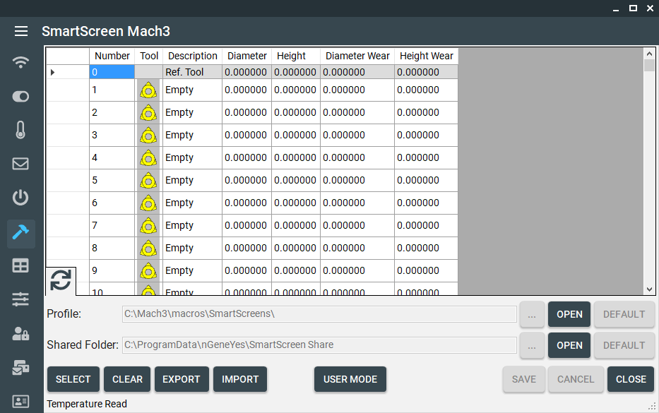This screenshot has width=659, height=413.
Task: Click the power icon in sidebar
Action: 21,198
